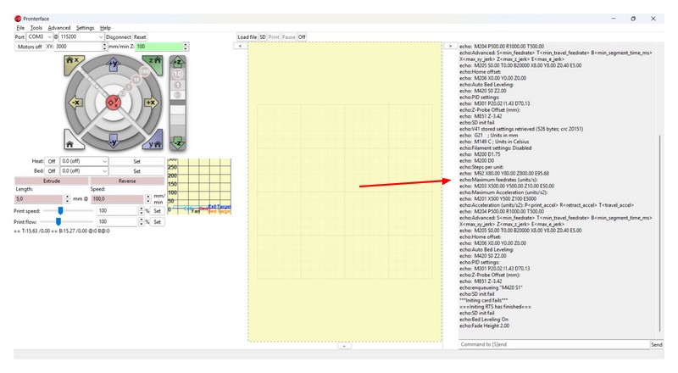Home all axes with bottom-left house icon
Image resolution: width=678 pixels, height=373 pixels.
point(72,143)
